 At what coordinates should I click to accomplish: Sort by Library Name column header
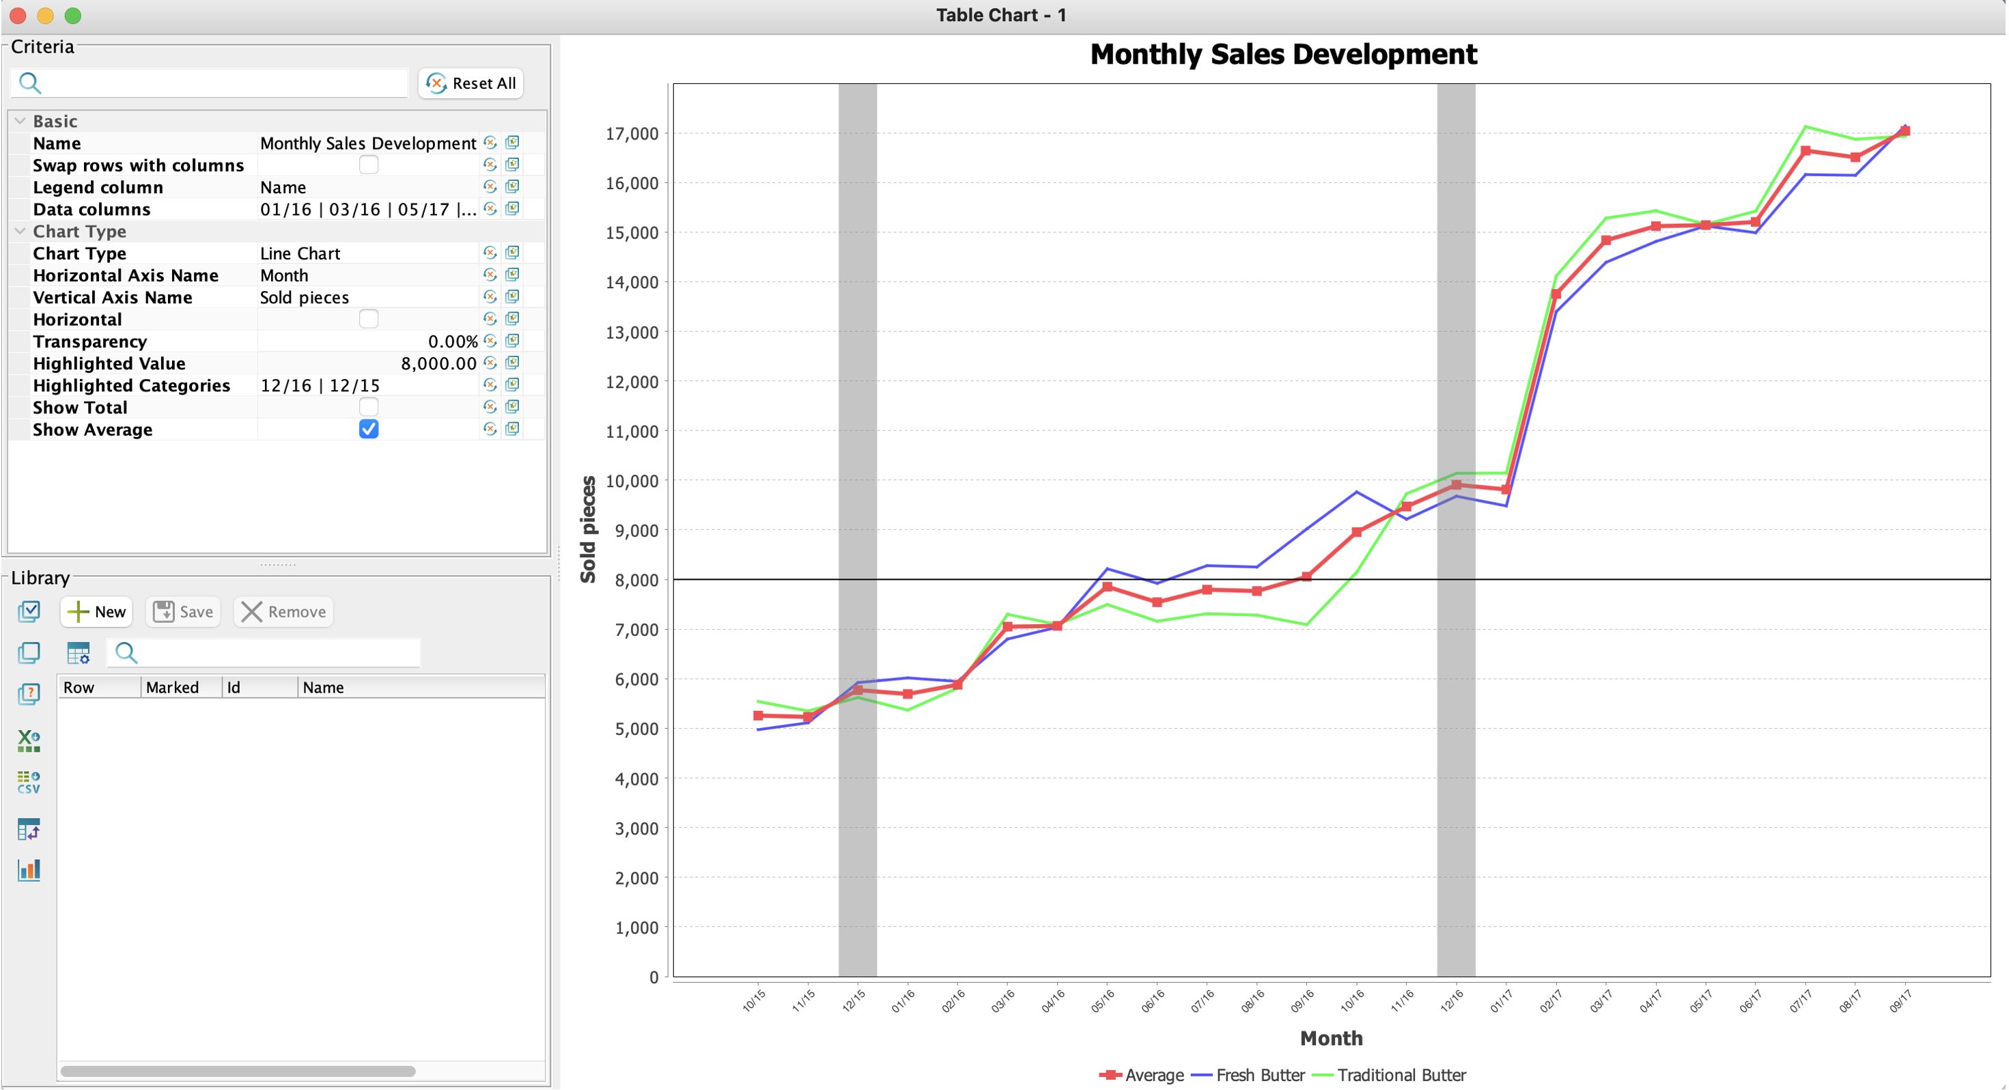tap(421, 686)
